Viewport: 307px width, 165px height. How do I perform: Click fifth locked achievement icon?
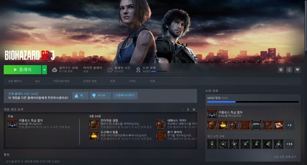coord(256,144)
